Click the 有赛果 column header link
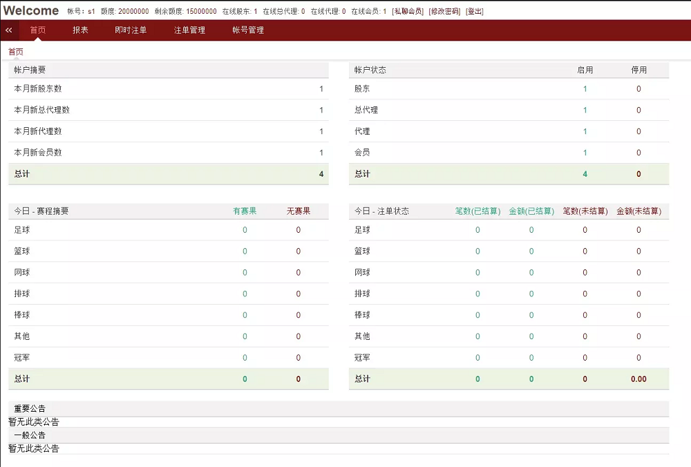Viewport: 691px width, 467px height. 245,211
